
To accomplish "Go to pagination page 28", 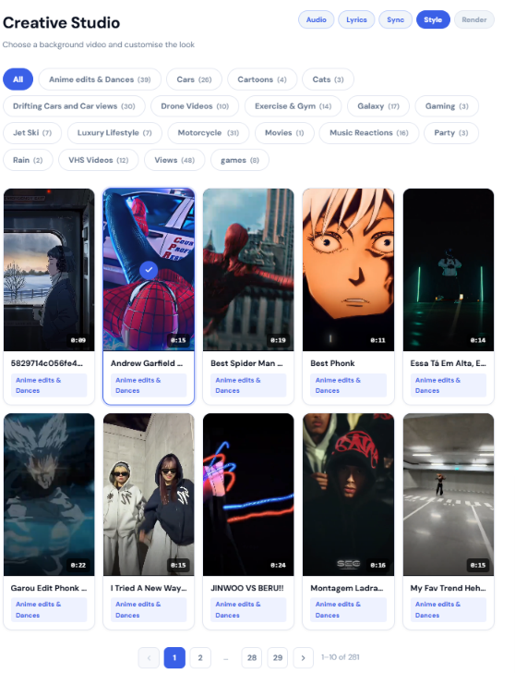I will [252, 658].
